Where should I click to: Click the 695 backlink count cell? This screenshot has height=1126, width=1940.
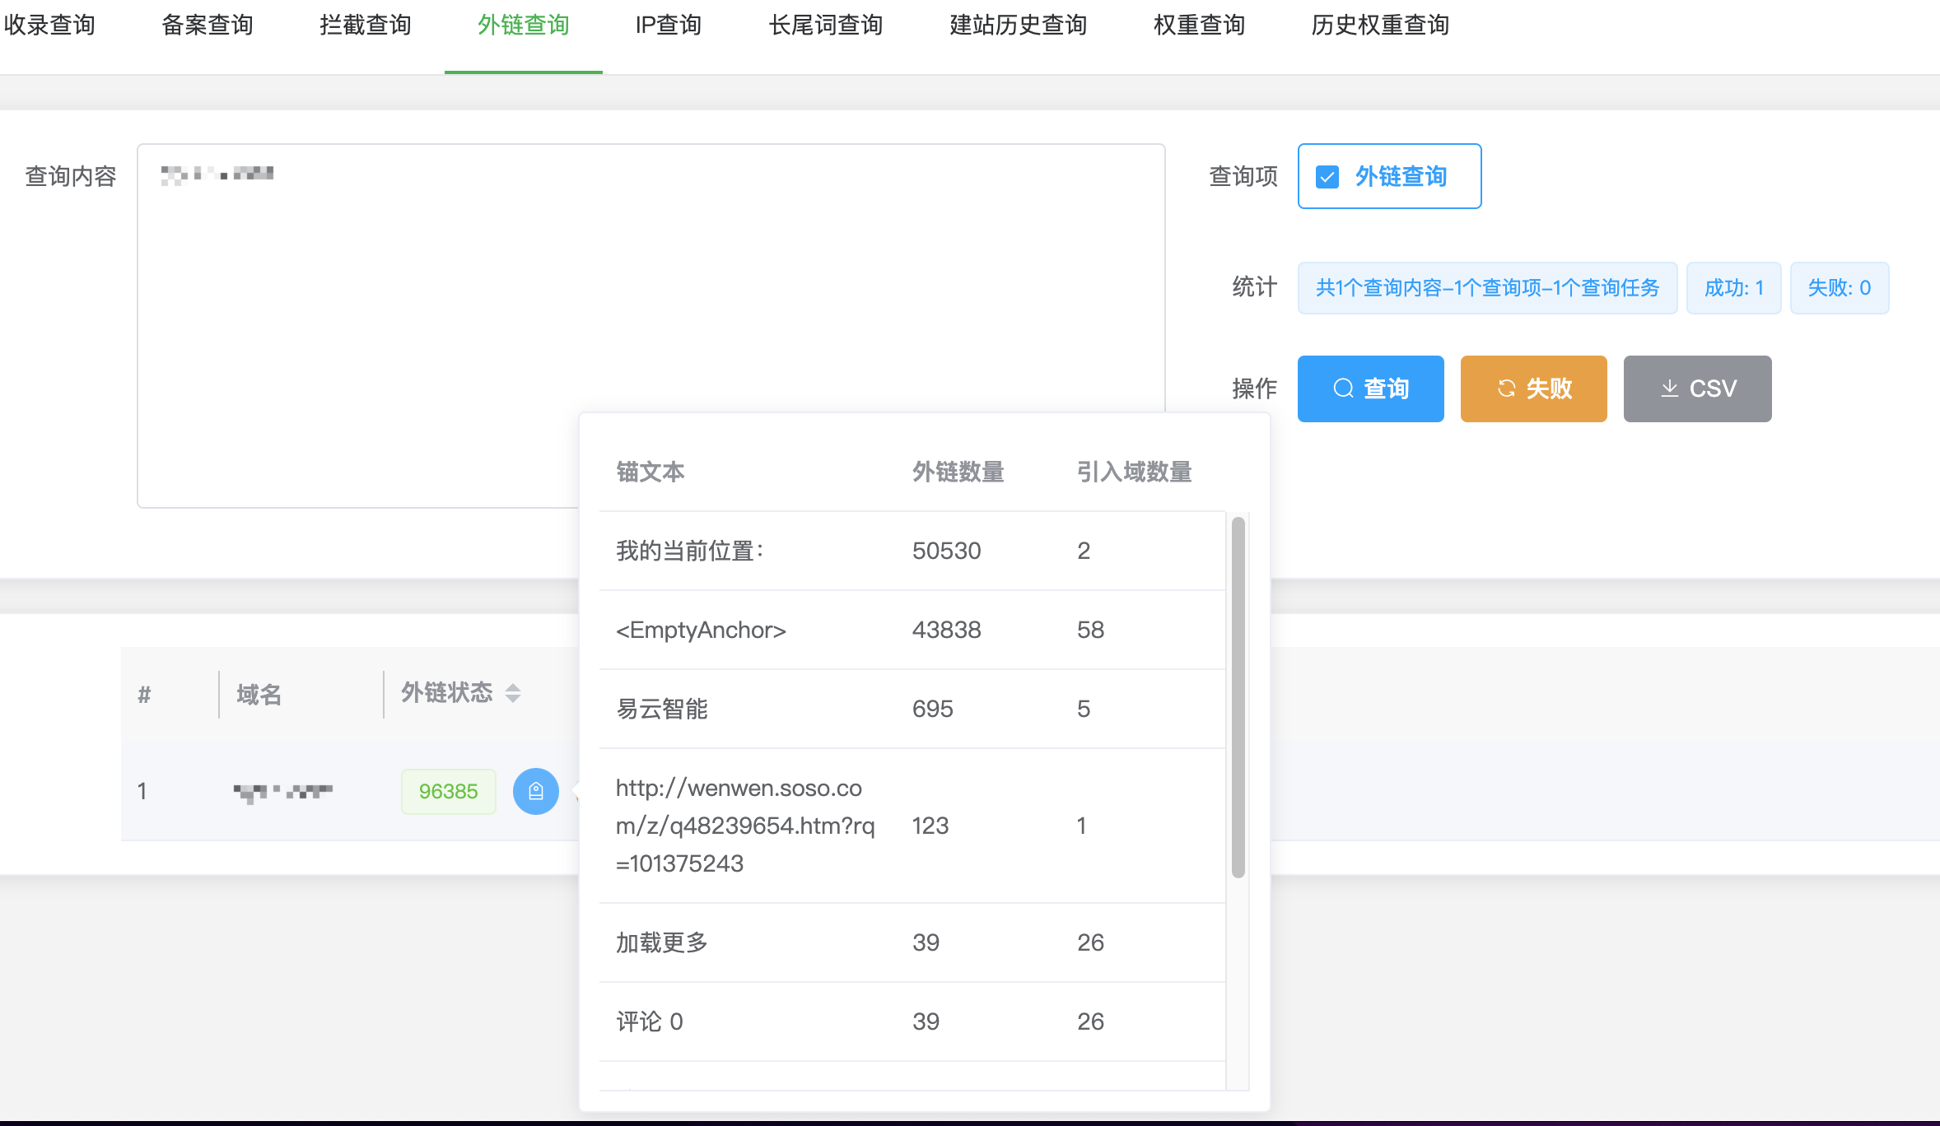click(x=933, y=709)
